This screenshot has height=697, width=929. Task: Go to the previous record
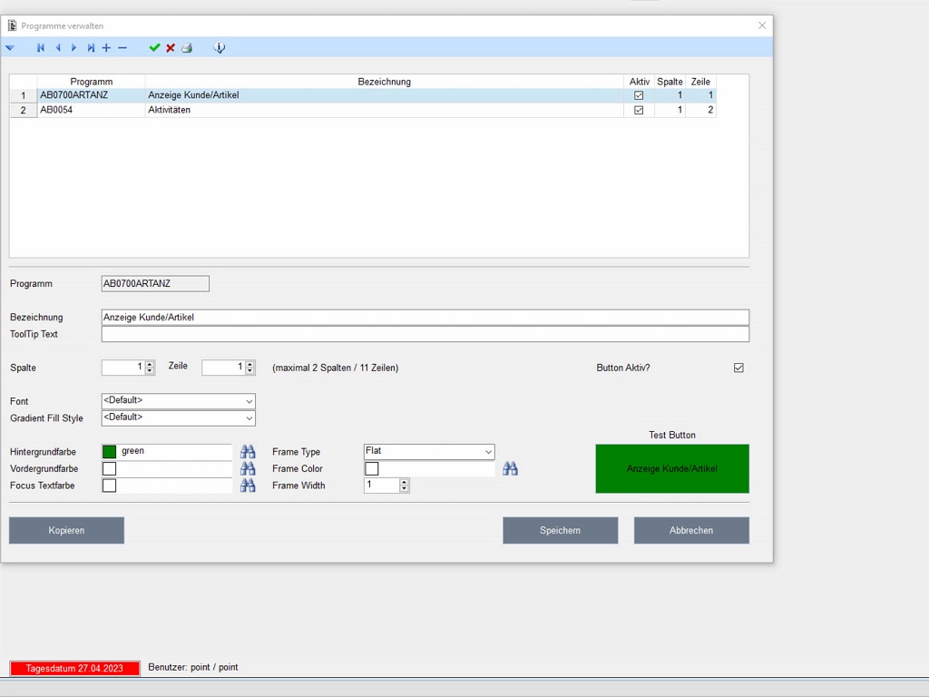pyautogui.click(x=58, y=47)
